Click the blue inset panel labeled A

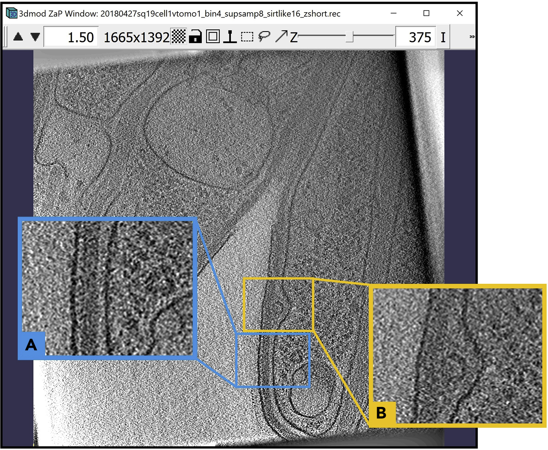pyautogui.click(x=108, y=288)
